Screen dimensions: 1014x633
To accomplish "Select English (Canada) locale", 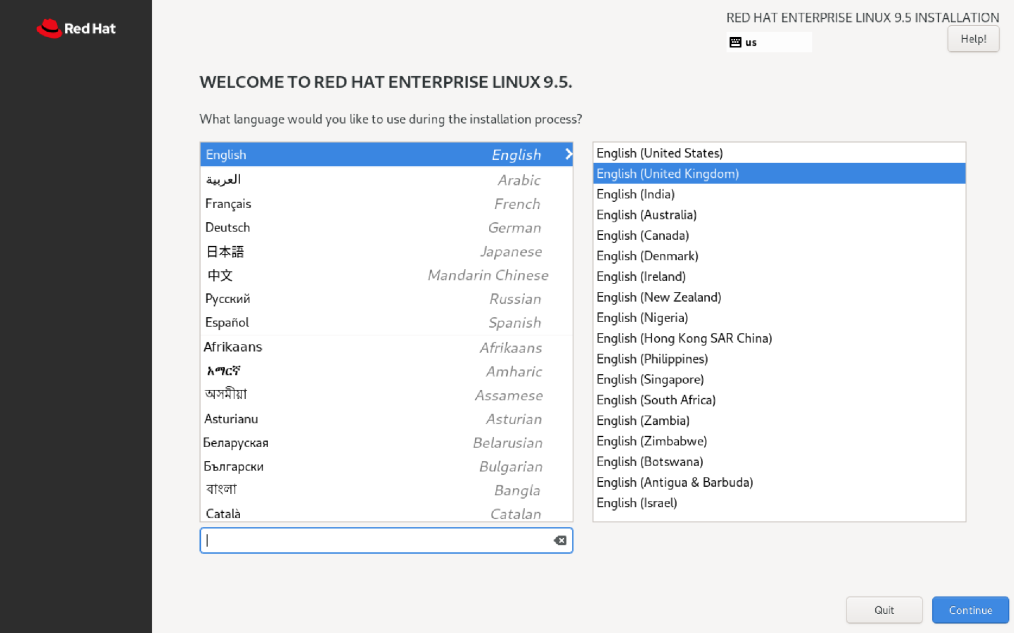I will coord(778,235).
